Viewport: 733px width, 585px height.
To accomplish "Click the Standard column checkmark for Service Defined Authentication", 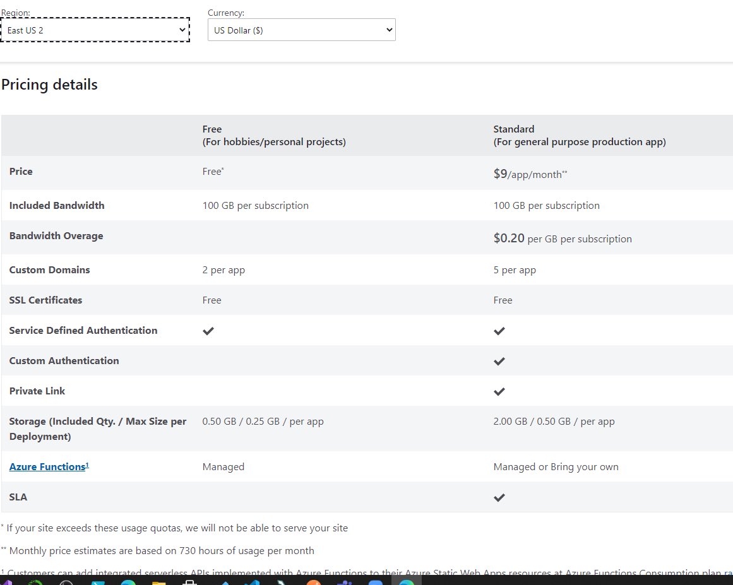I will click(x=499, y=331).
